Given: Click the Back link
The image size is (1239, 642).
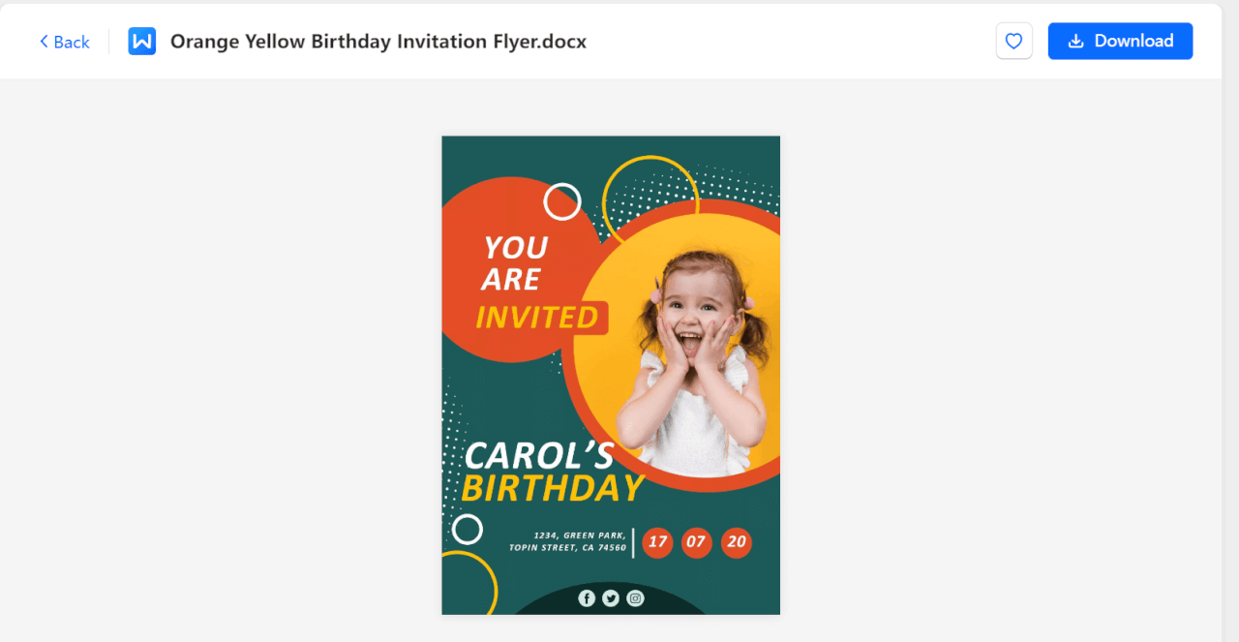Looking at the screenshot, I should (64, 42).
